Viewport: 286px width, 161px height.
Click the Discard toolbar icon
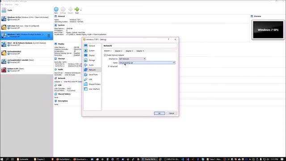pos(71,9)
